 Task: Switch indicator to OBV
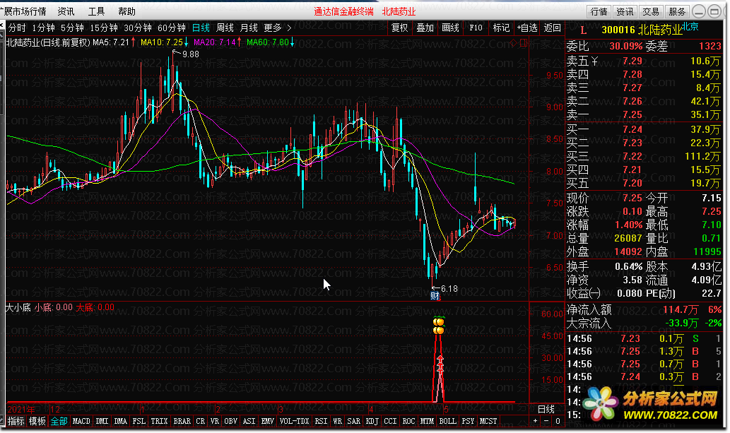230,421
